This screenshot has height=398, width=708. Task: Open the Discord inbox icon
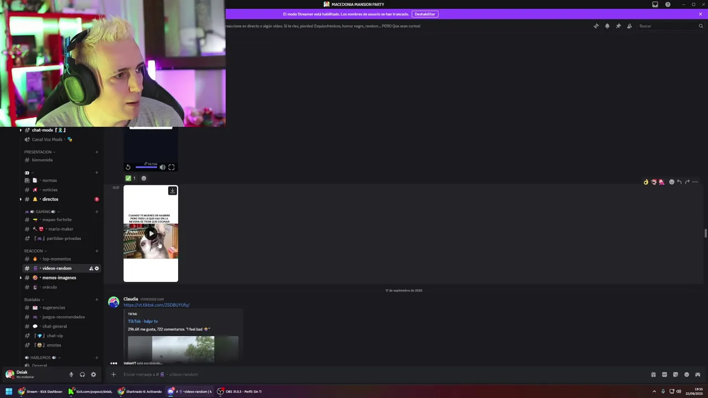(x=655, y=4)
